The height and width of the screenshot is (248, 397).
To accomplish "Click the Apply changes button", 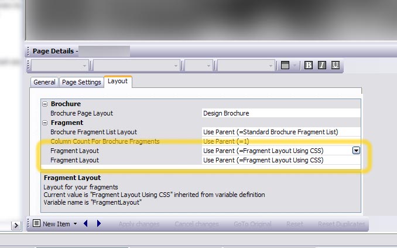I will (139, 224).
